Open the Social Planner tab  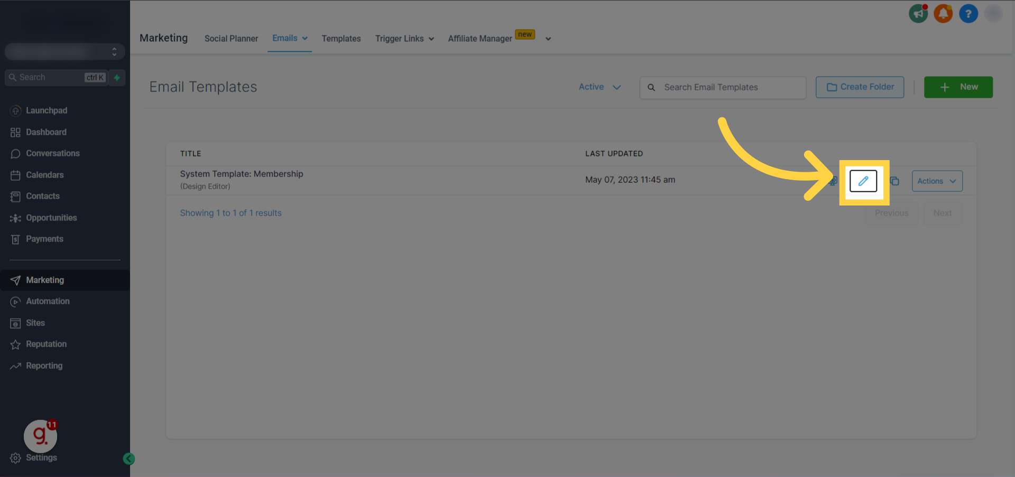(x=231, y=39)
